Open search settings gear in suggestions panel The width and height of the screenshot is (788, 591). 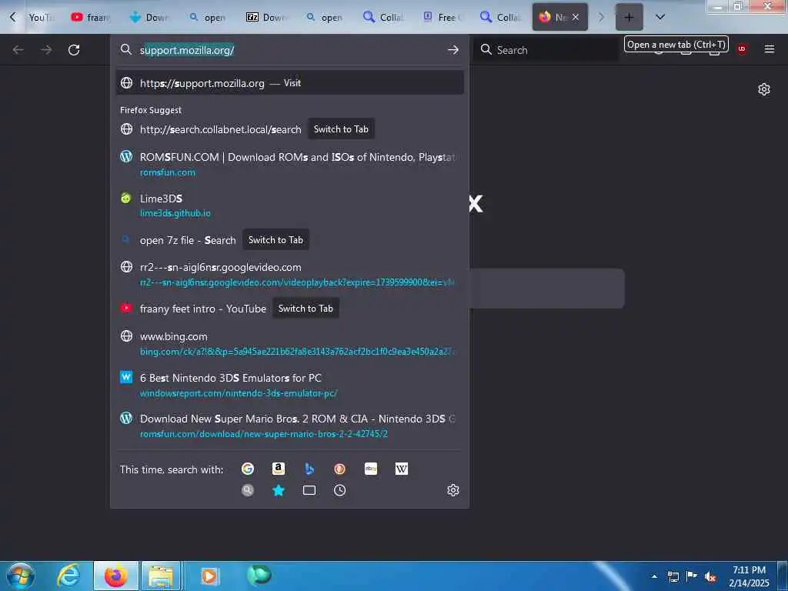(452, 490)
